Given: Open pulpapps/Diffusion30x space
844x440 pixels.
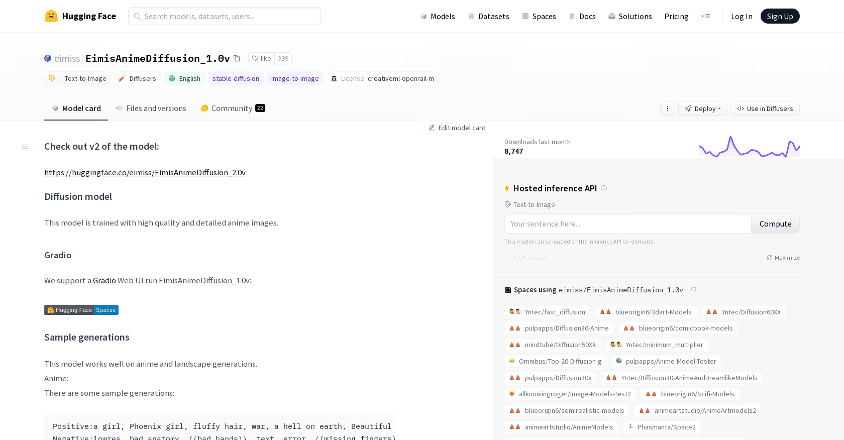Looking at the screenshot, I should (551, 378).
